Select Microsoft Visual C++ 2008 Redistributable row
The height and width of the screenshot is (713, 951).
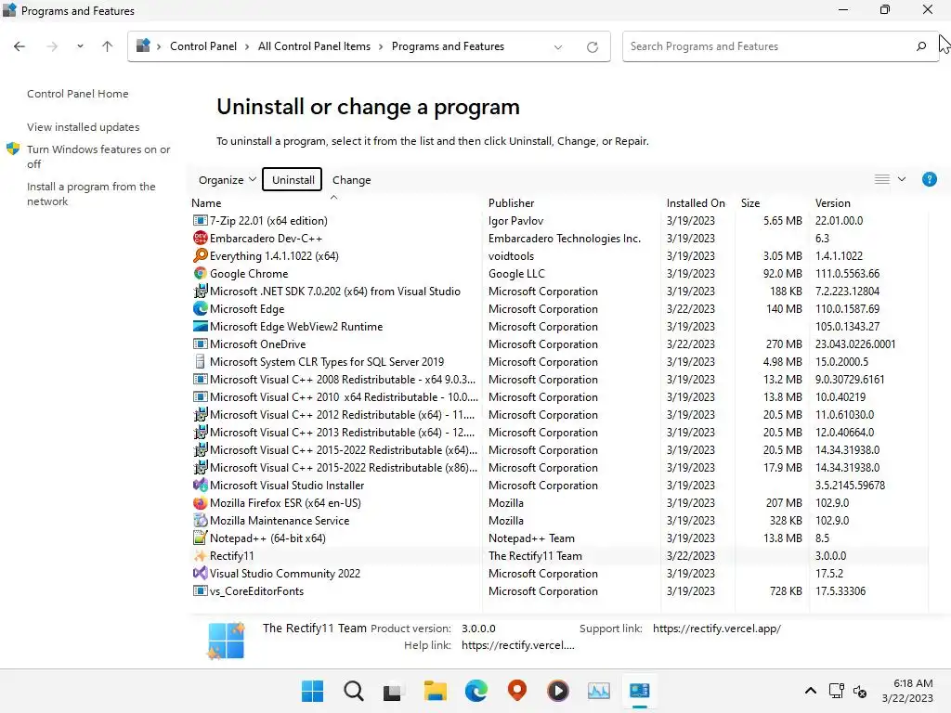559,379
